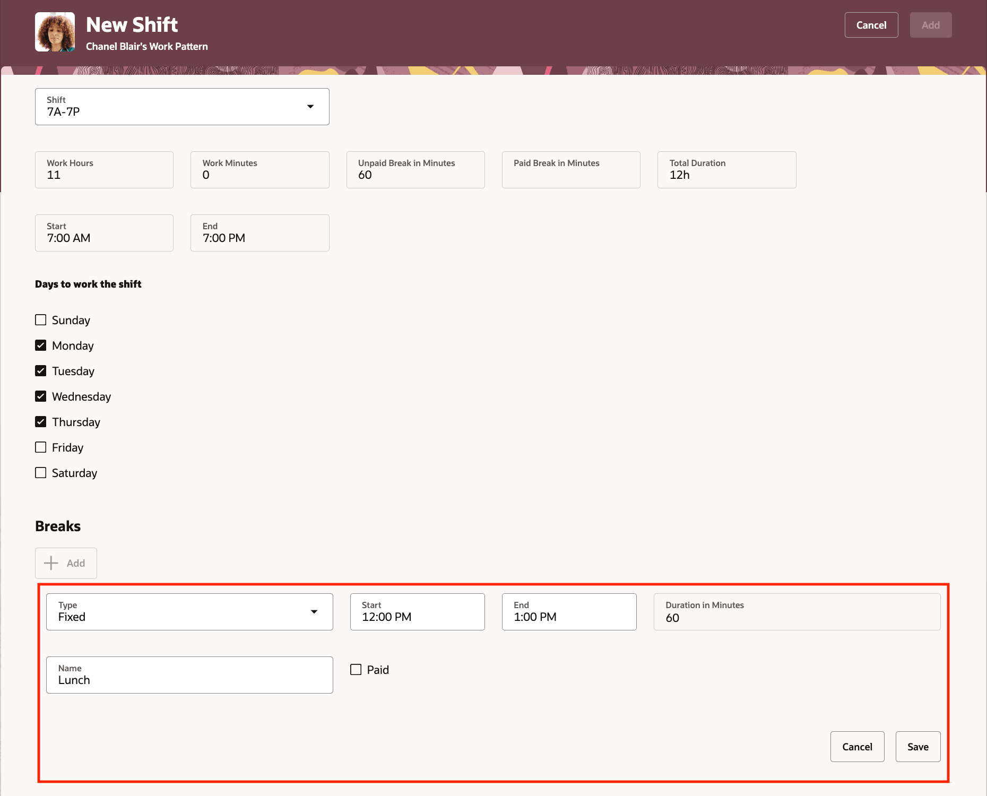The image size is (987, 796).
Task: Click the break Start time field
Action: click(417, 611)
